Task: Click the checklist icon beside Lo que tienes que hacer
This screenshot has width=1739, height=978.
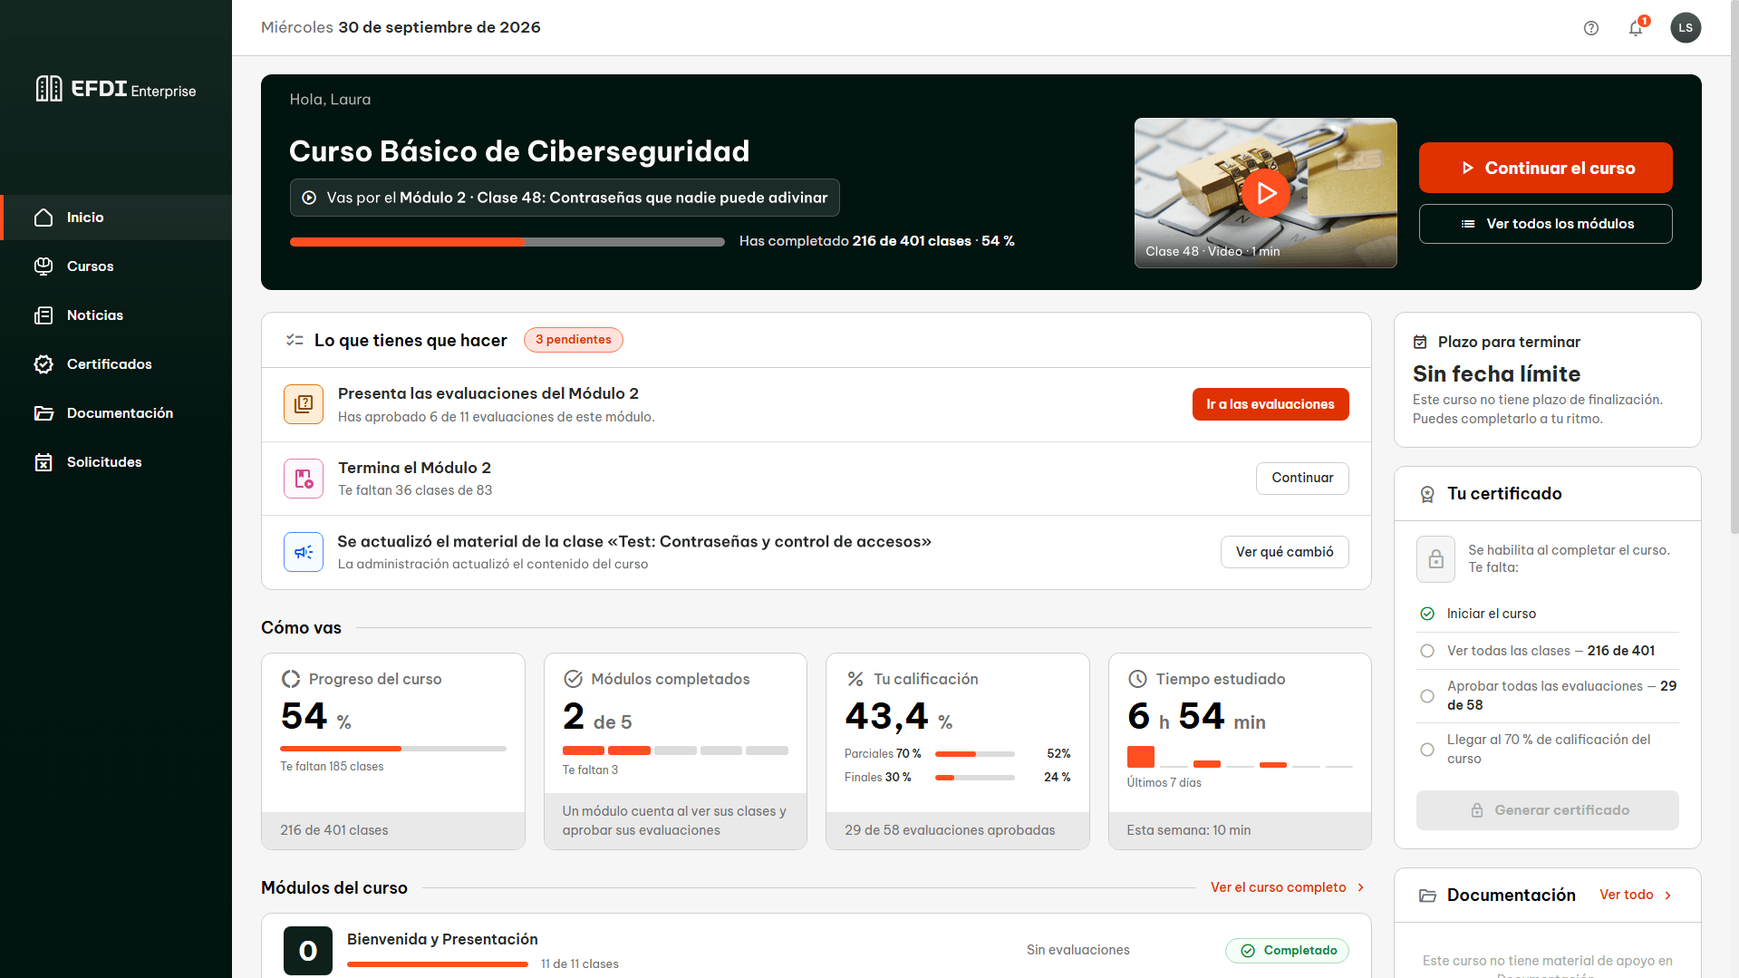Action: (x=295, y=340)
